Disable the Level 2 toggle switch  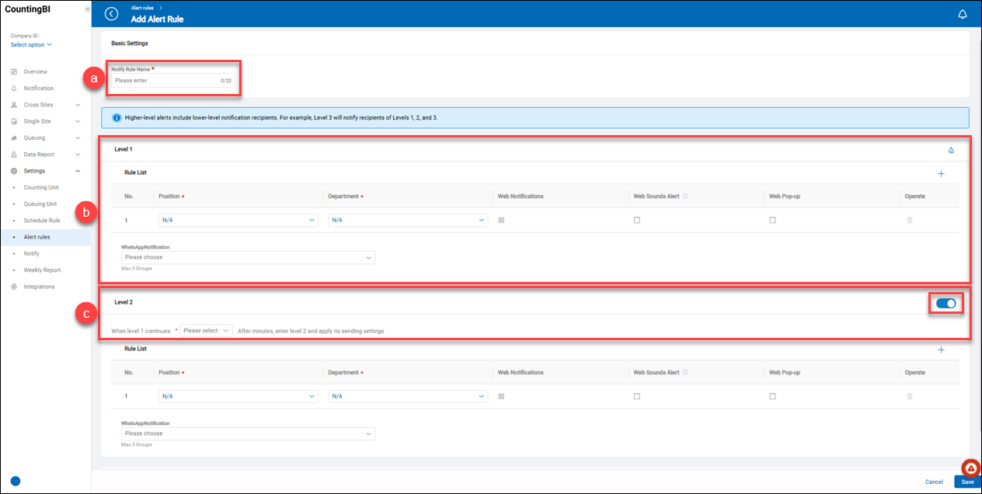tap(945, 303)
